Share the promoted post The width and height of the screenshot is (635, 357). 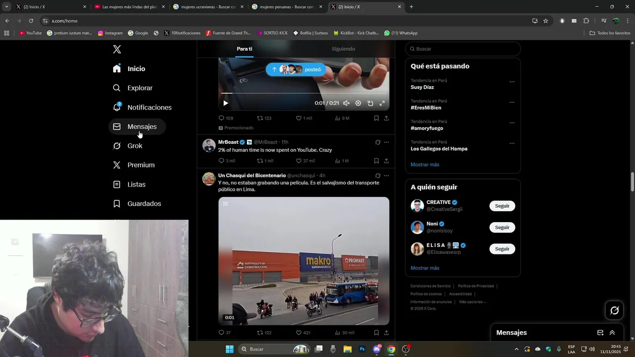pos(386,118)
